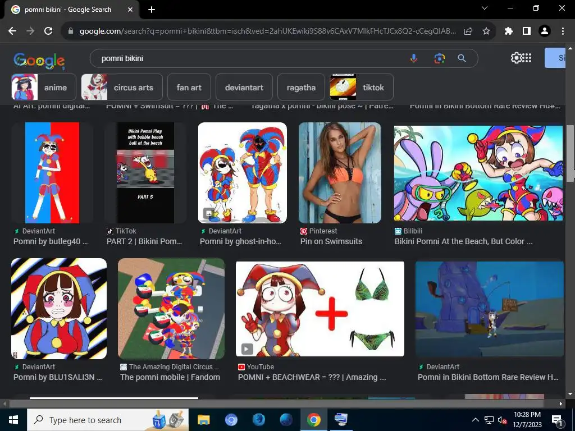
Task: Open the Google apps grid icon
Action: pyautogui.click(x=527, y=58)
